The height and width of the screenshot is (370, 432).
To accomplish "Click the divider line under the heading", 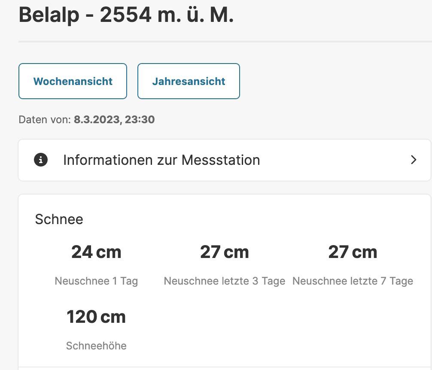I will point(225,42).
